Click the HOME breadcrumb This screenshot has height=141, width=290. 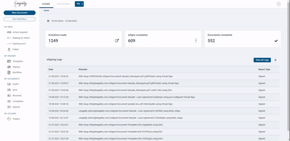pyautogui.click(x=46, y=10)
